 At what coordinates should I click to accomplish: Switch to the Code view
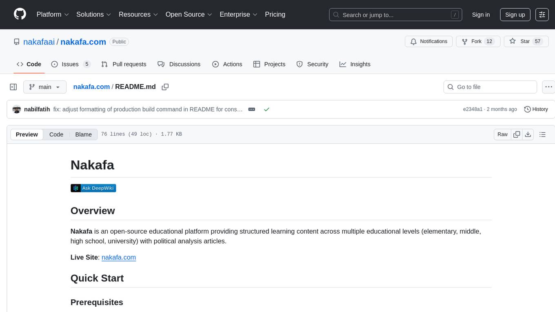[56, 134]
